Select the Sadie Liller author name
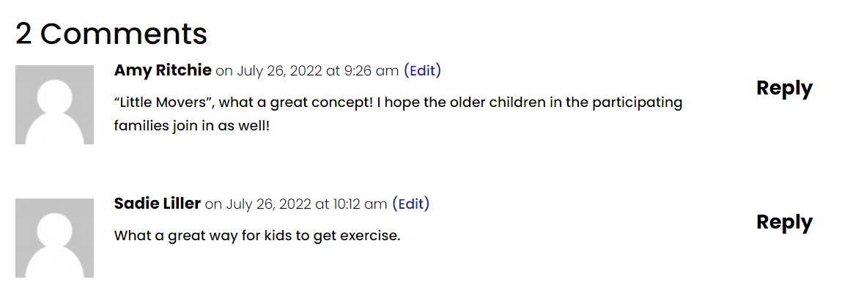 pyautogui.click(x=158, y=204)
